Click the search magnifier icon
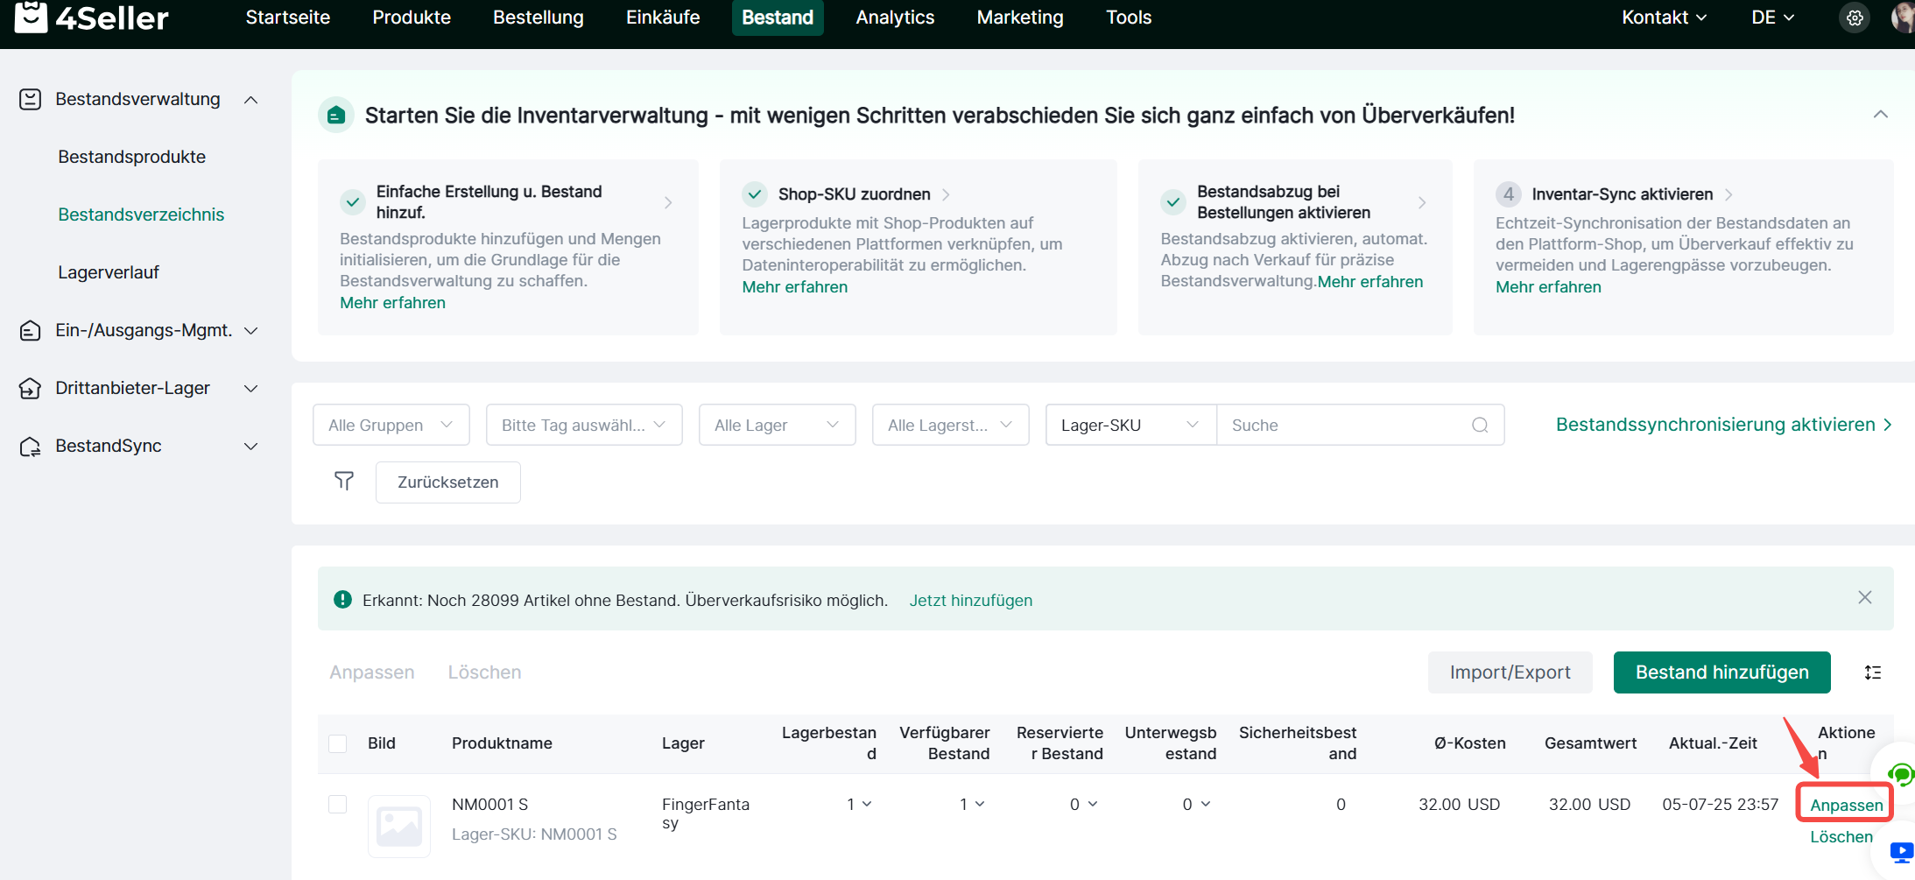The height and width of the screenshot is (880, 1915). click(1480, 426)
